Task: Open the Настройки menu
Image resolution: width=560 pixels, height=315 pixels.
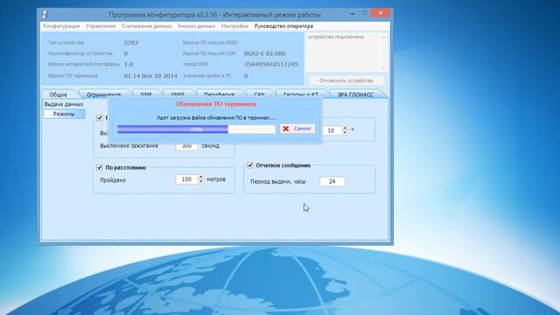Action: tap(234, 26)
